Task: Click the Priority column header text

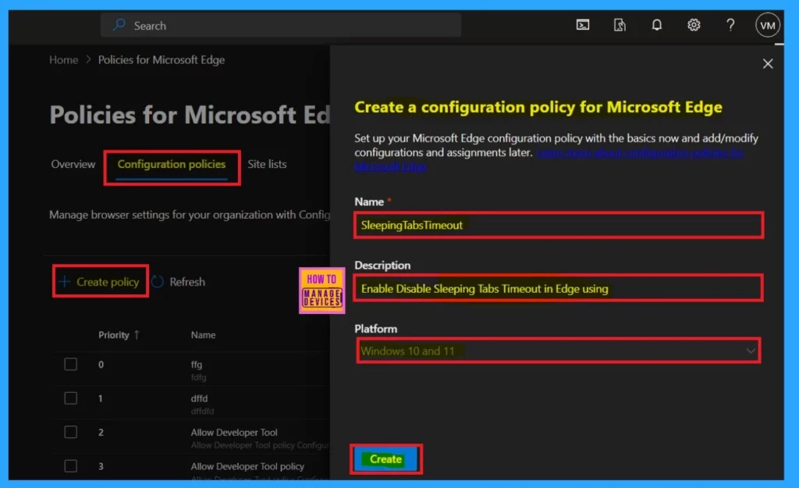Action: [114, 335]
